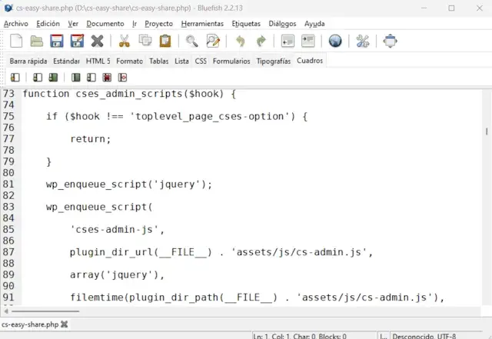The height and width of the screenshot is (339, 492).
Task: Open the Herramientas menu
Action: 202,24
